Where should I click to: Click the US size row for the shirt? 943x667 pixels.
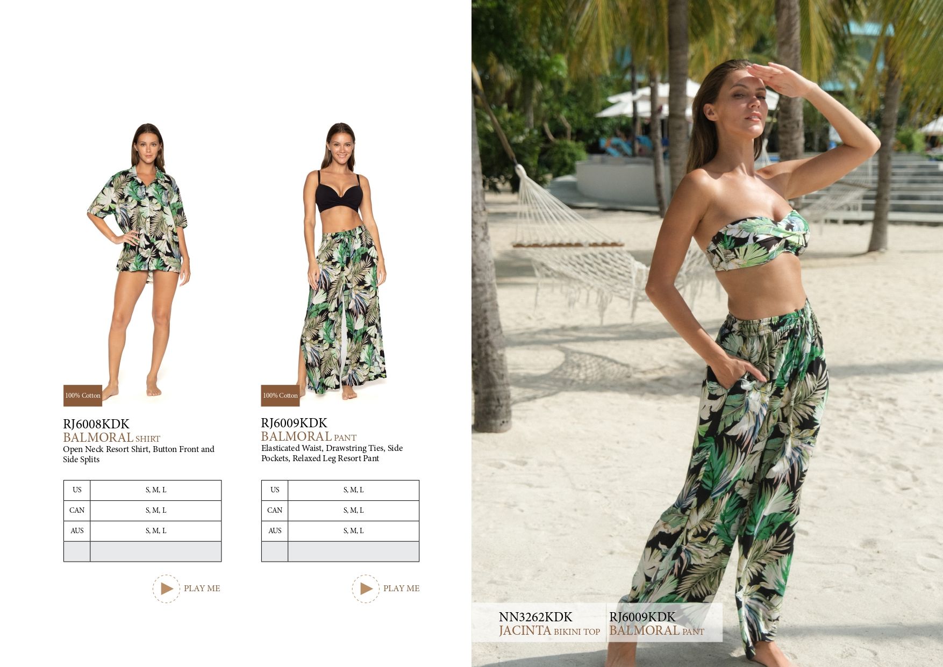(142, 490)
